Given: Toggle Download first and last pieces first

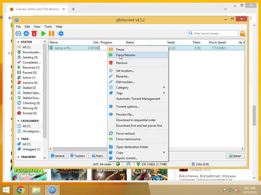Looking at the screenshot, I should click(x=138, y=126).
